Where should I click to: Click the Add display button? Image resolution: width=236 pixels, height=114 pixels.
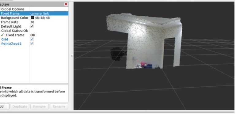click(4, 106)
